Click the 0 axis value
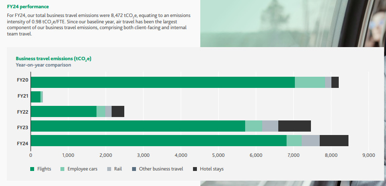Viewport: 386px width, 186px height. (x=31, y=155)
